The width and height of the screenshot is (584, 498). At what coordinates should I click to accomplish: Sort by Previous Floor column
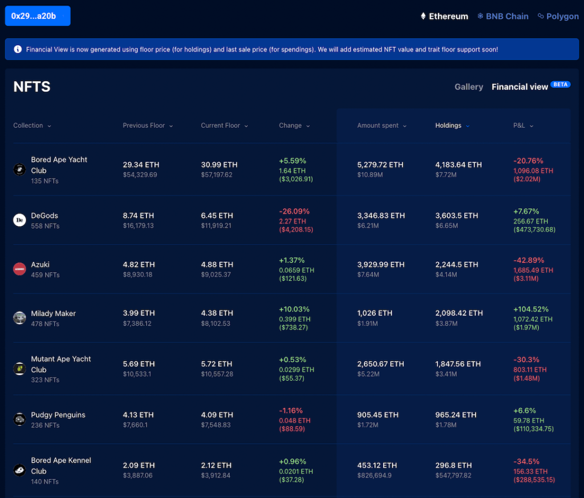148,125
